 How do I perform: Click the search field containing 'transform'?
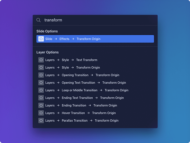coord(95,20)
